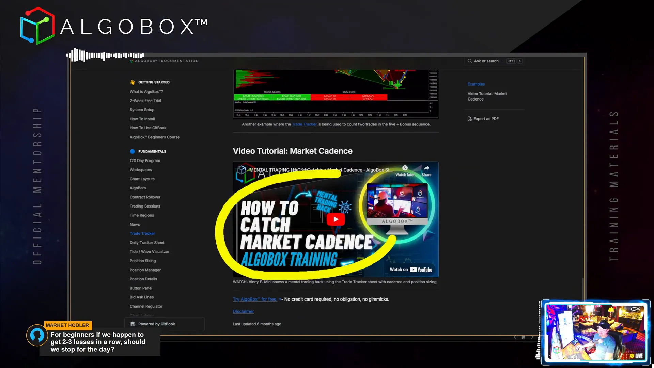The width and height of the screenshot is (654, 368).
Task: Open the News page in sidebar
Action: [x=135, y=225]
